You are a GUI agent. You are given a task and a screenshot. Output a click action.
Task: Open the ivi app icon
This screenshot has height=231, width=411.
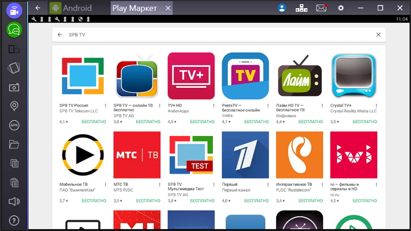[x=354, y=155]
